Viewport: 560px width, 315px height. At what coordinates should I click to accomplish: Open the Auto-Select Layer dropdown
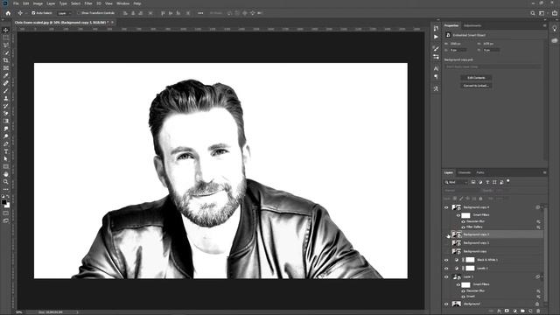click(64, 13)
